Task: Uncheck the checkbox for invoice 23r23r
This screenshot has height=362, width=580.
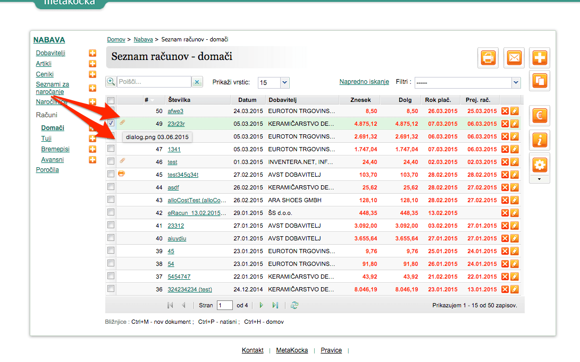Action: [111, 123]
